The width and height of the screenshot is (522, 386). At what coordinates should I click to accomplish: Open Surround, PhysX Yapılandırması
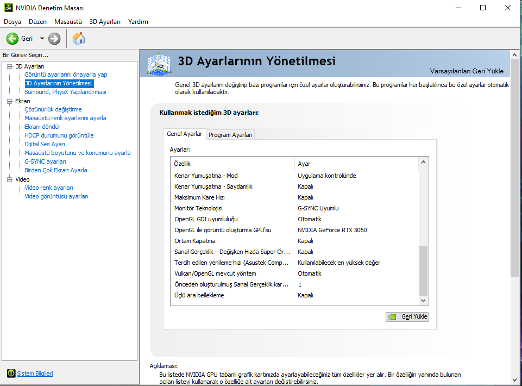point(65,92)
